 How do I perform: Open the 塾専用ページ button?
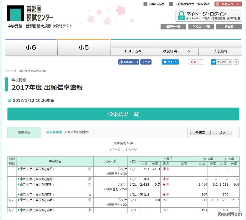pos(228,4)
